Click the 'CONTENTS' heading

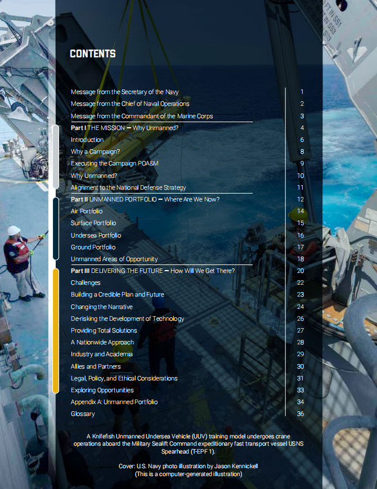pos(93,53)
